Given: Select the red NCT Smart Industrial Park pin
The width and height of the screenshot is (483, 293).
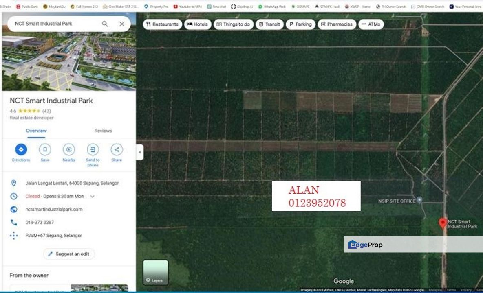Looking at the screenshot, I should [x=443, y=223].
